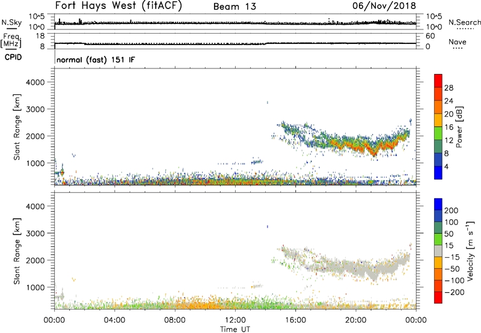
Task: Click 'Slant Range [km]' label of velocity panel
Action: tap(17, 251)
